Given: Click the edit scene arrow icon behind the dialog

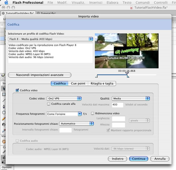Looking at the screenshot, I should [3, 75].
